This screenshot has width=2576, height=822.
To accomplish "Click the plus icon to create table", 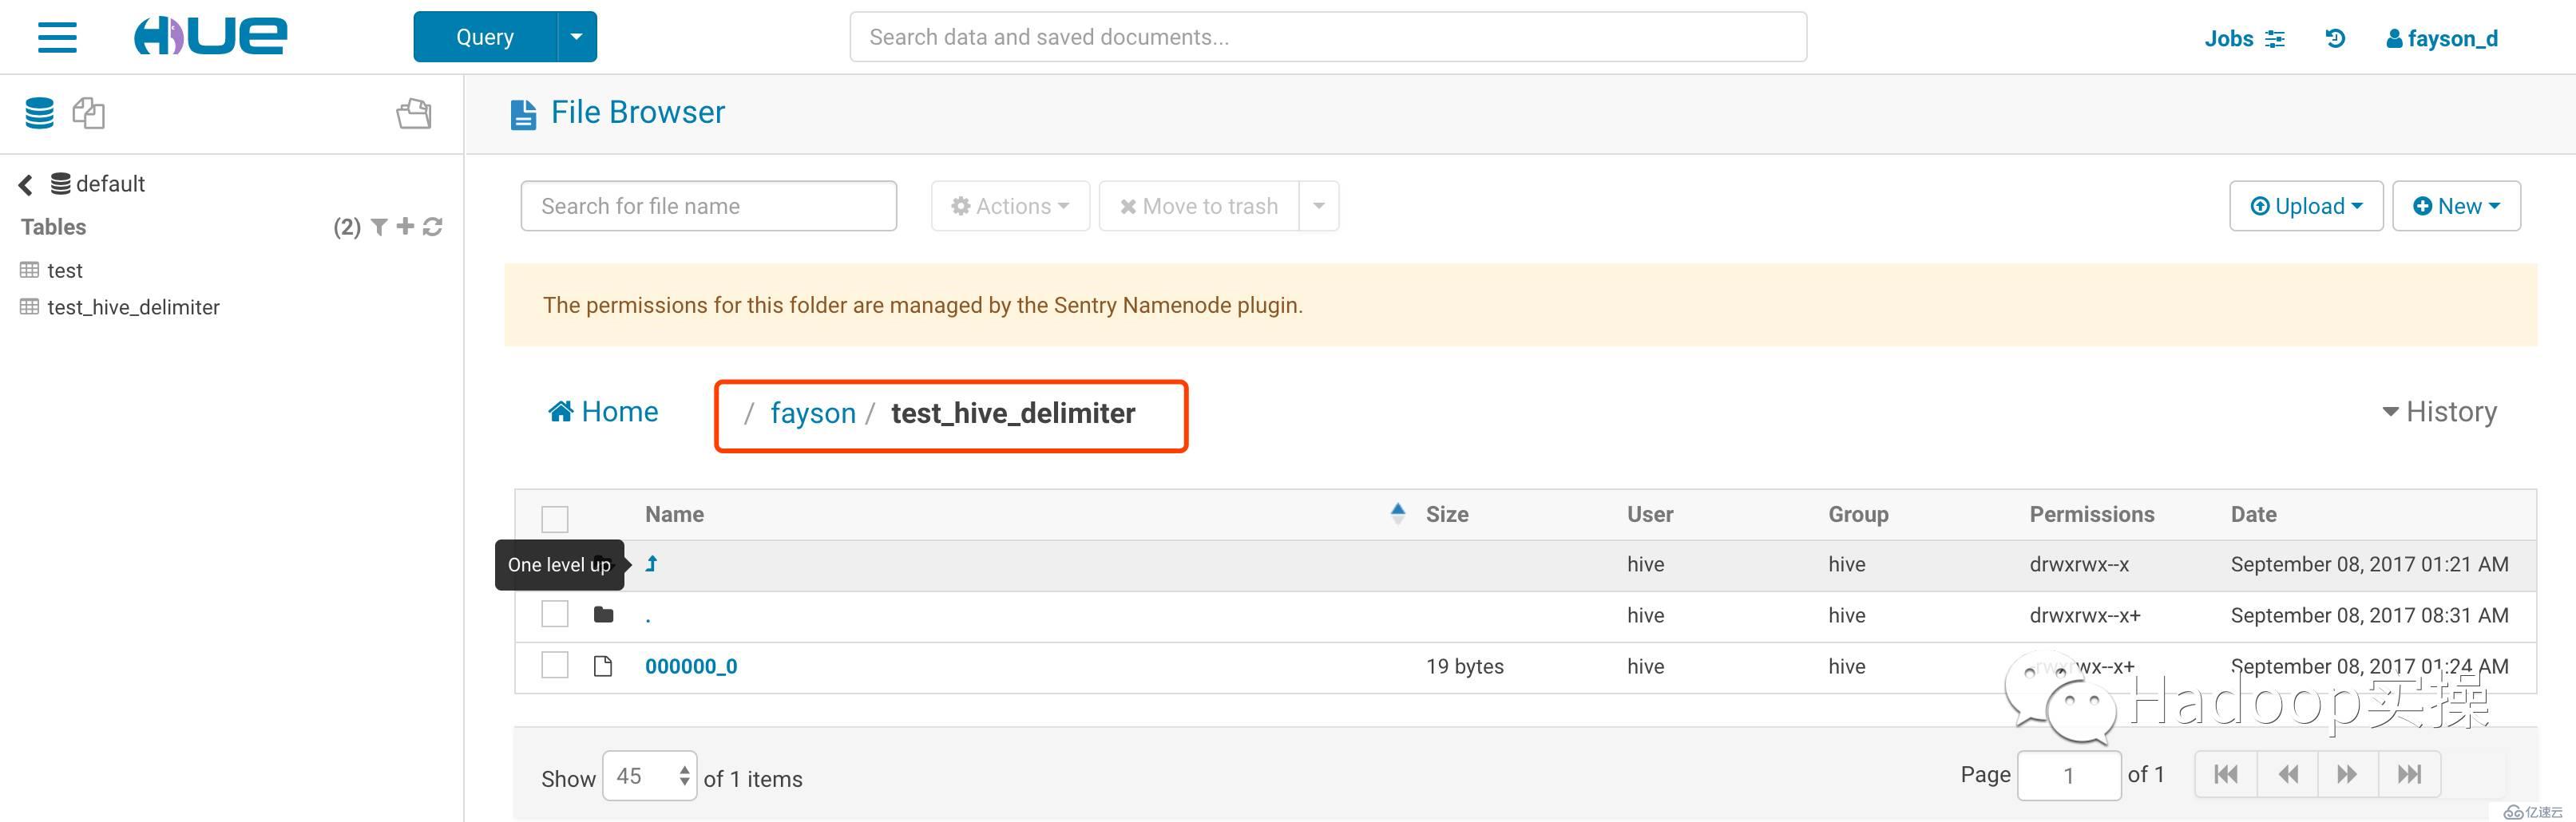I will coord(405,227).
